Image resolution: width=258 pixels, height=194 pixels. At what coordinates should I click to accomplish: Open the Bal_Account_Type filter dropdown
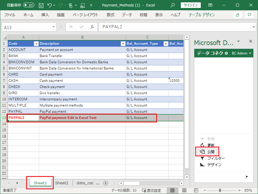pyautogui.click(x=166, y=44)
